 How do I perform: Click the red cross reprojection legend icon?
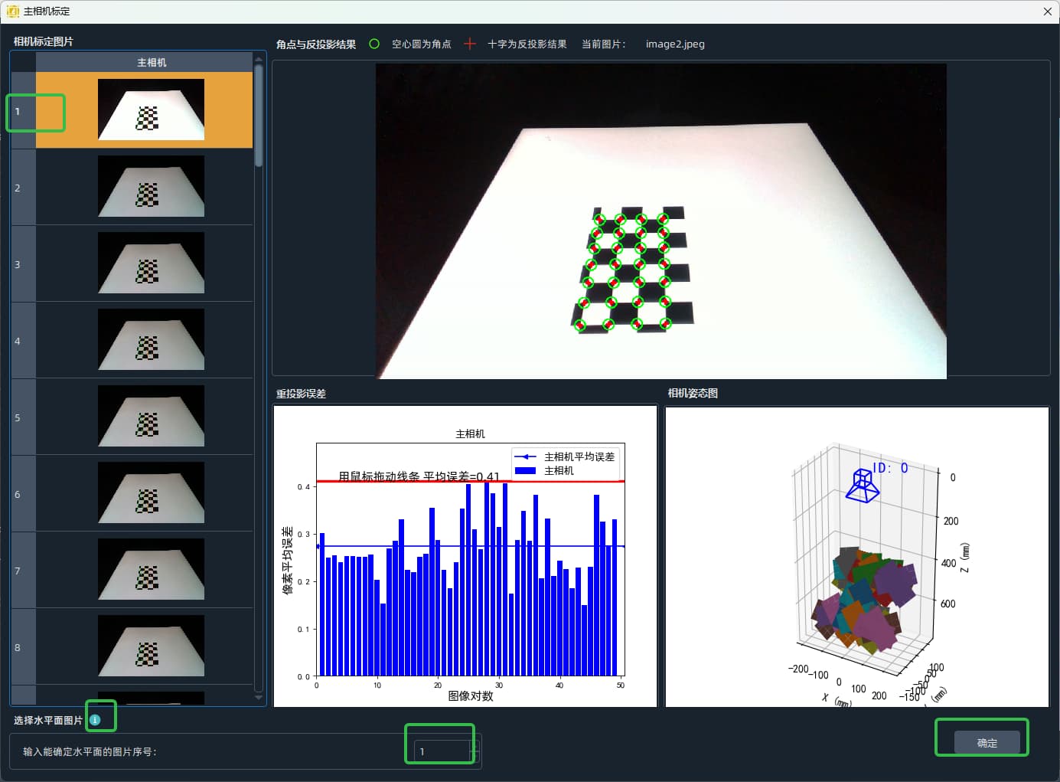[470, 44]
